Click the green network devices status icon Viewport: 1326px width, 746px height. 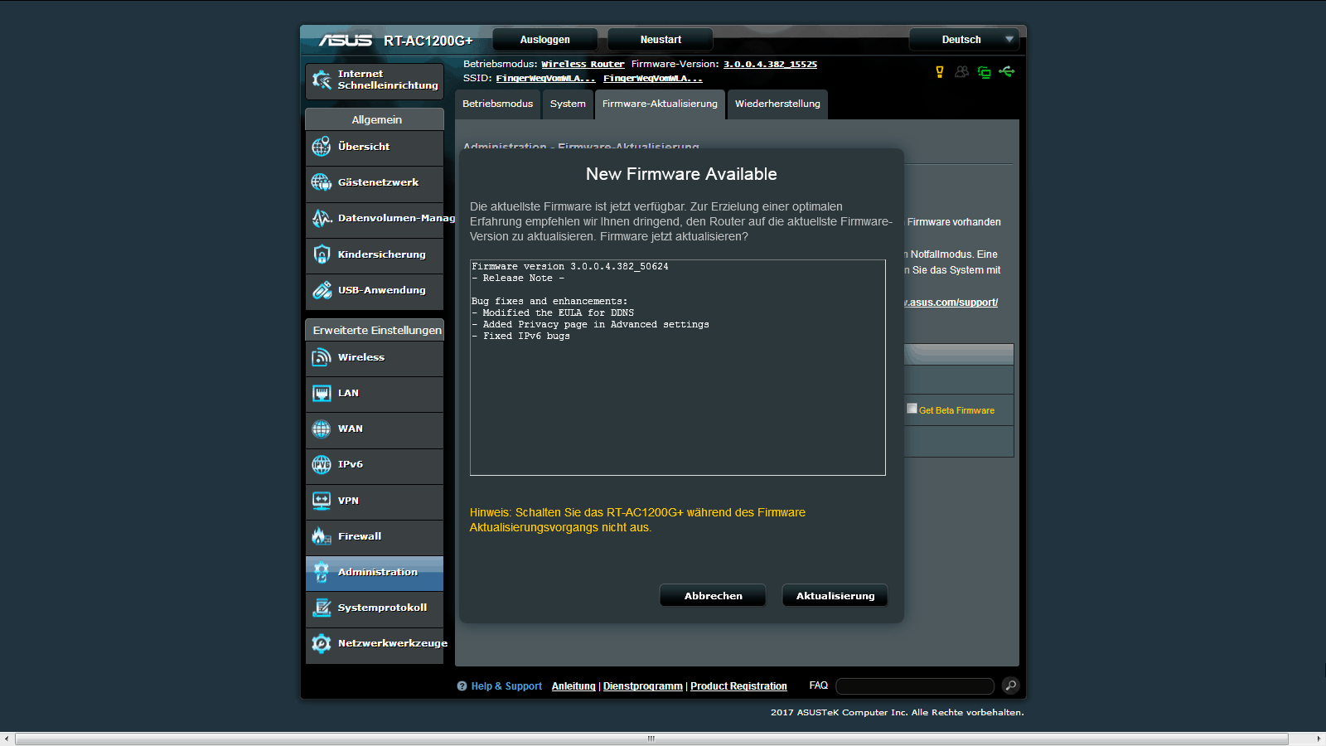[985, 72]
